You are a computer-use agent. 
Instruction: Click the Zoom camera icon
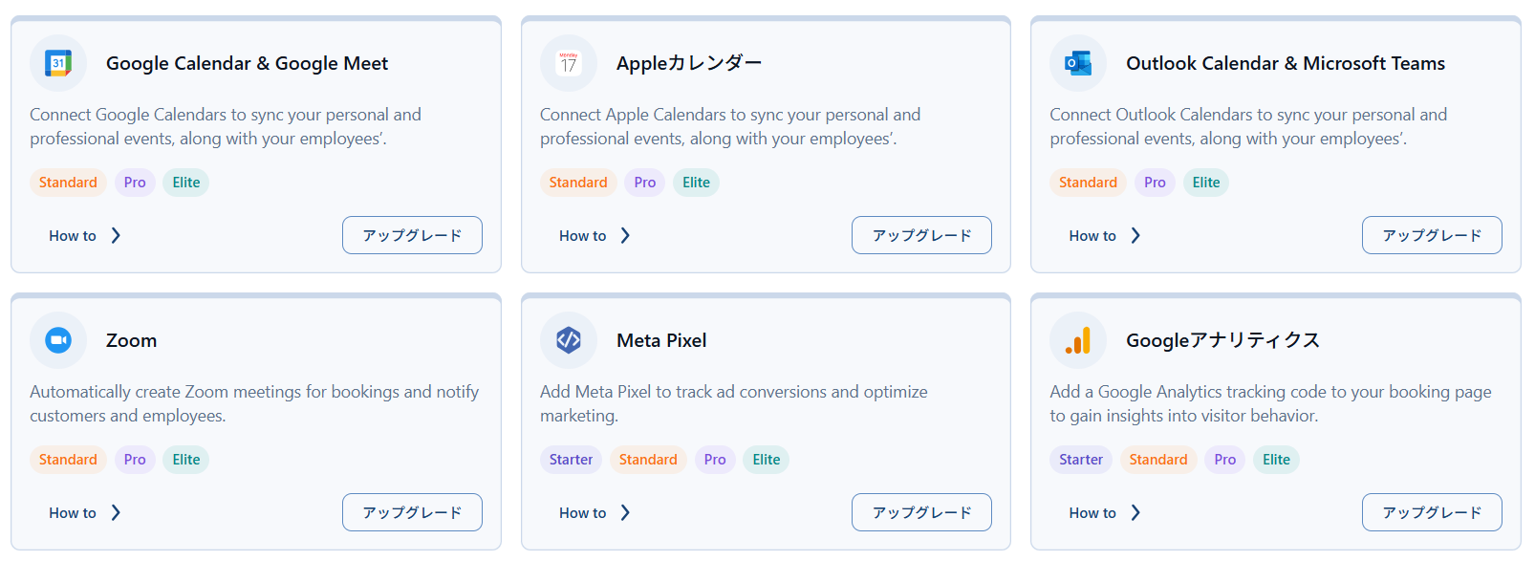tap(58, 340)
